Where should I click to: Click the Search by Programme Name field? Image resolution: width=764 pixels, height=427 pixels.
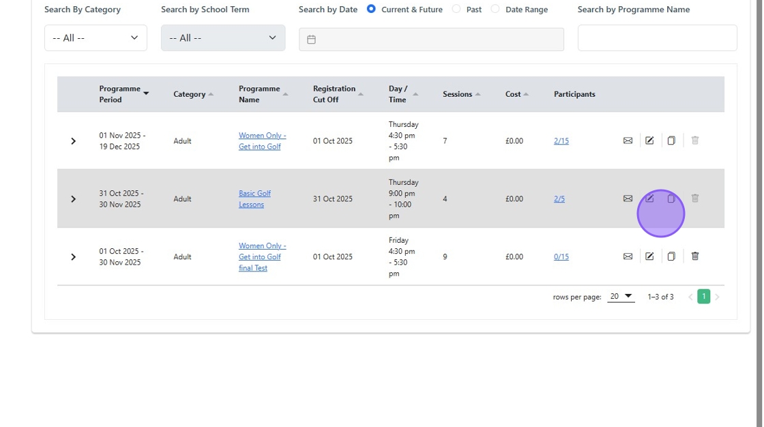pyautogui.click(x=657, y=38)
